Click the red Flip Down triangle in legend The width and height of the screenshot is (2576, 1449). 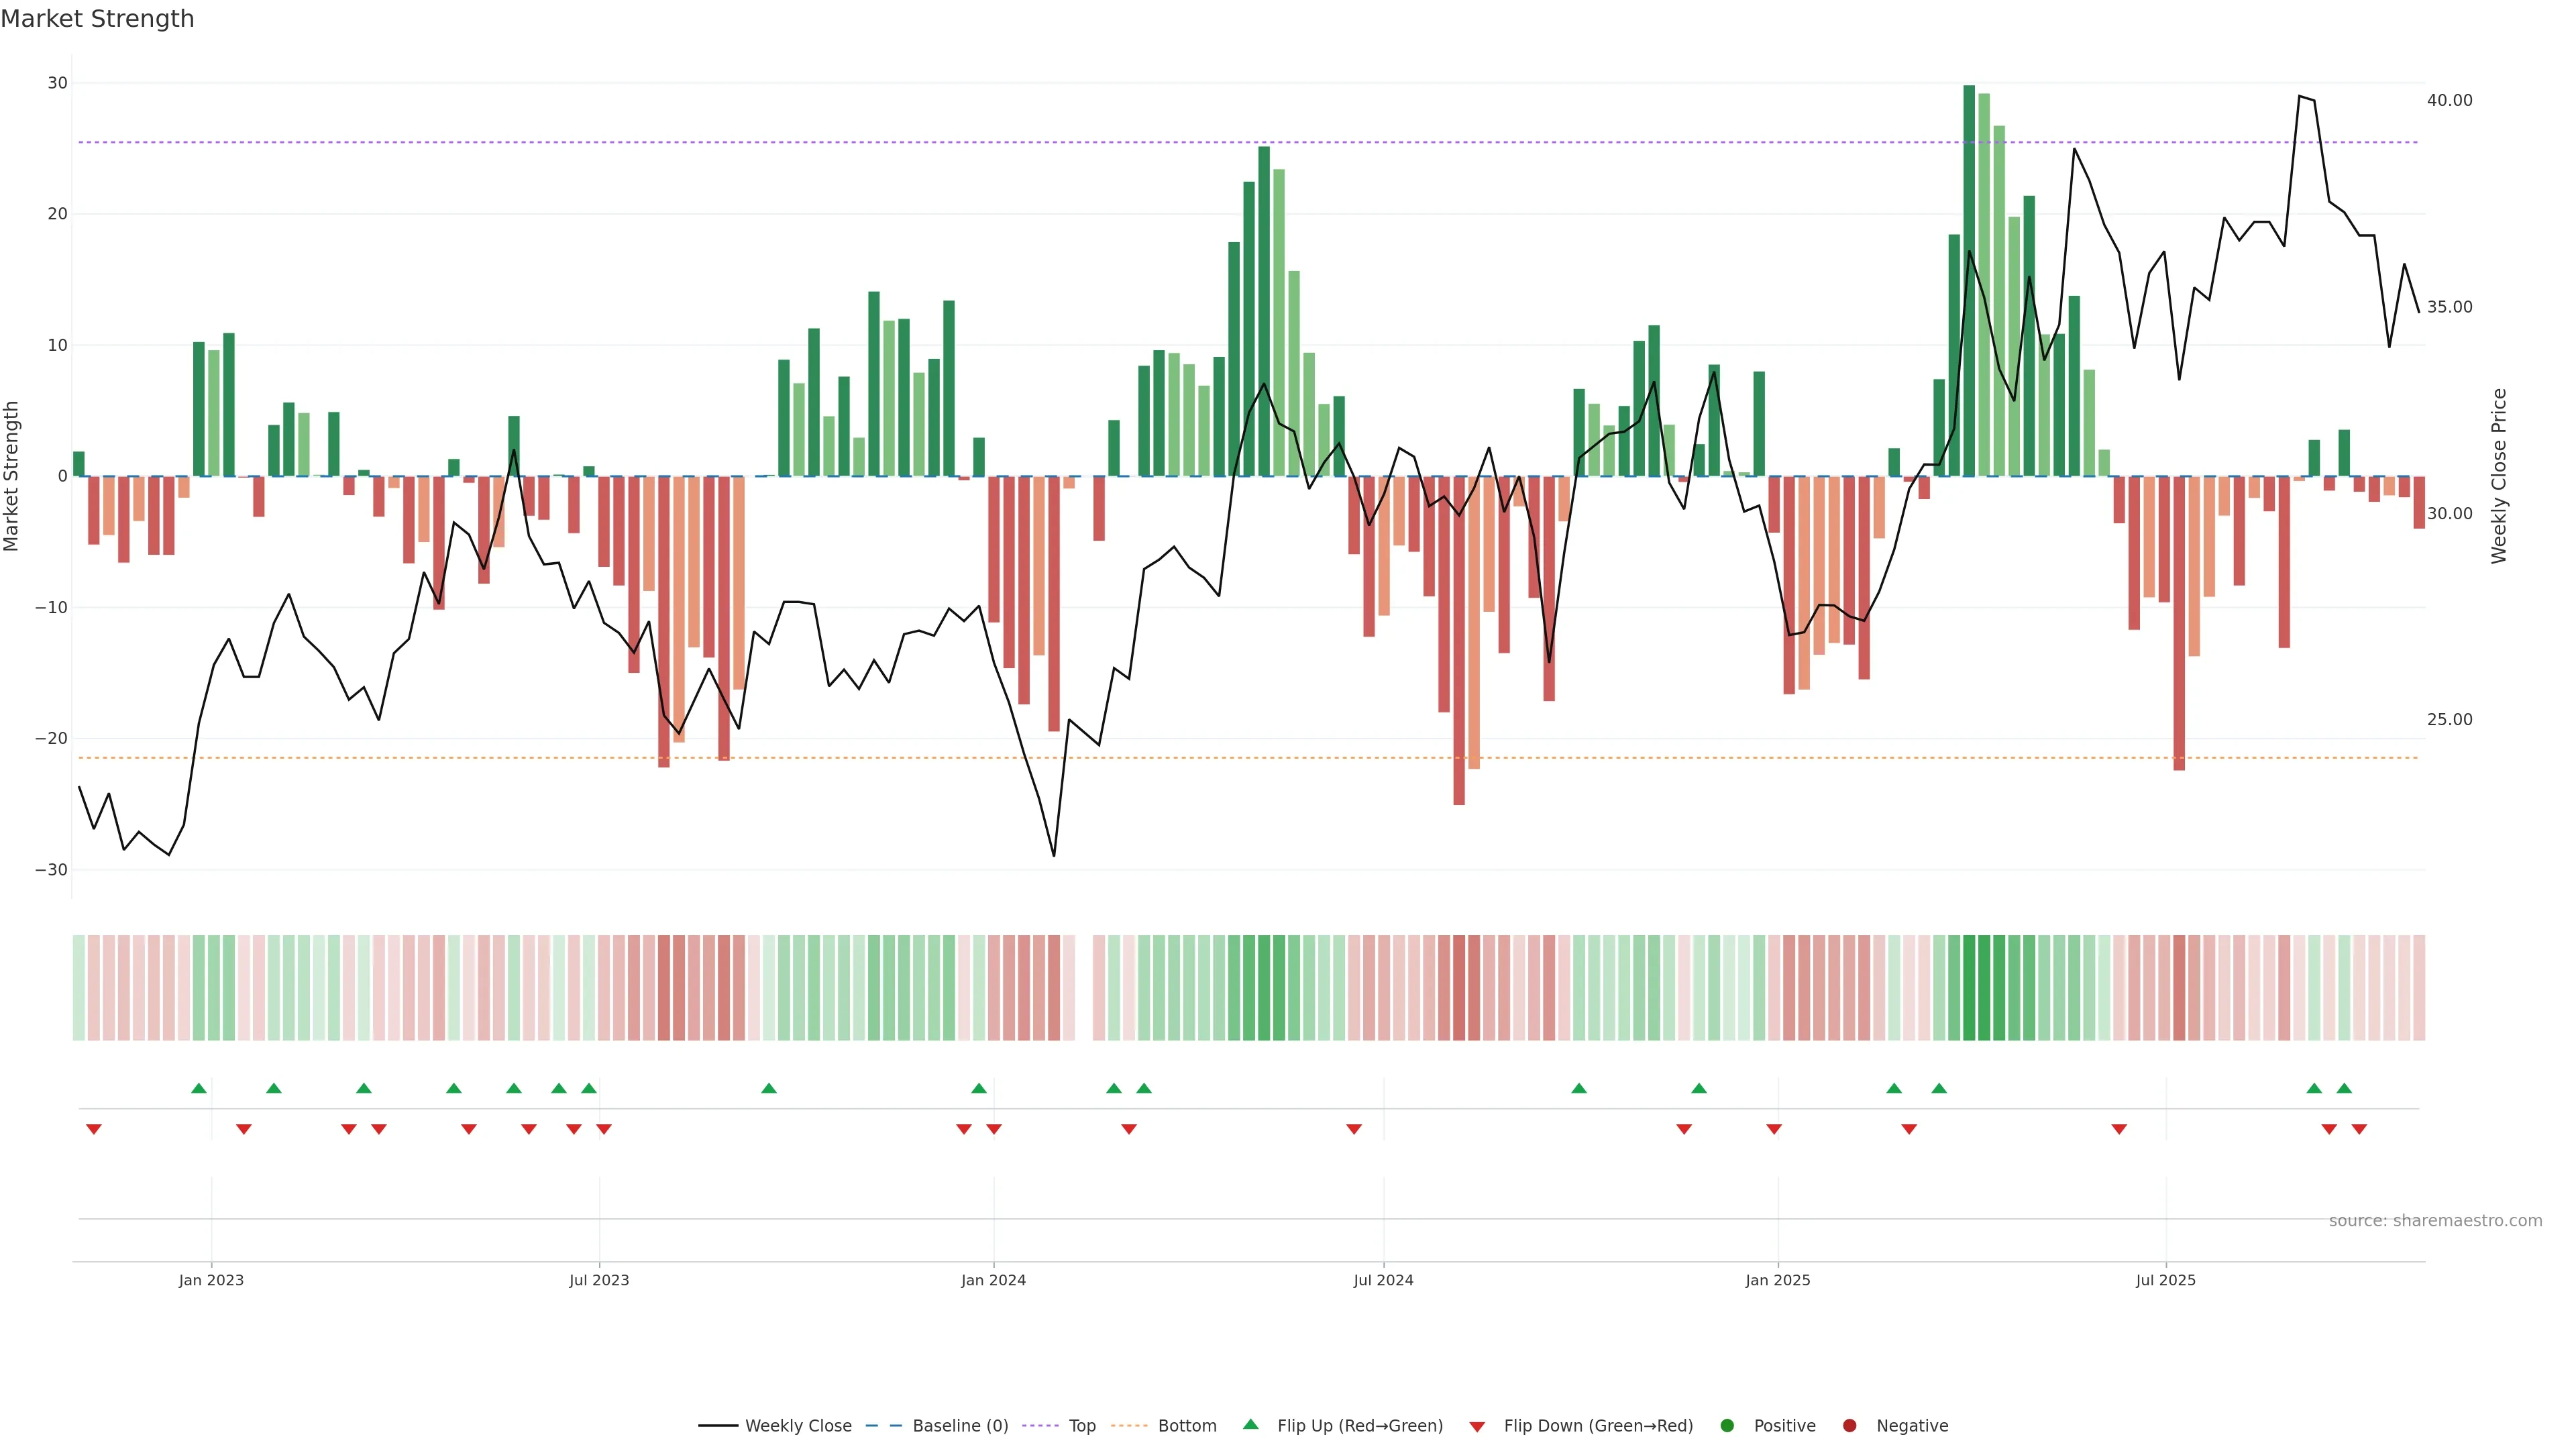[1477, 1426]
